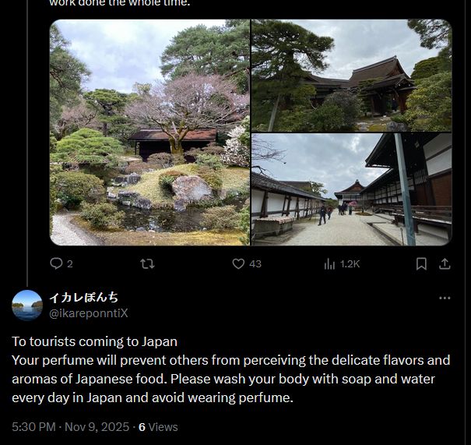Screen dimensions: 471x445
Task: Bookmark the post with photos
Action: [x=421, y=264]
